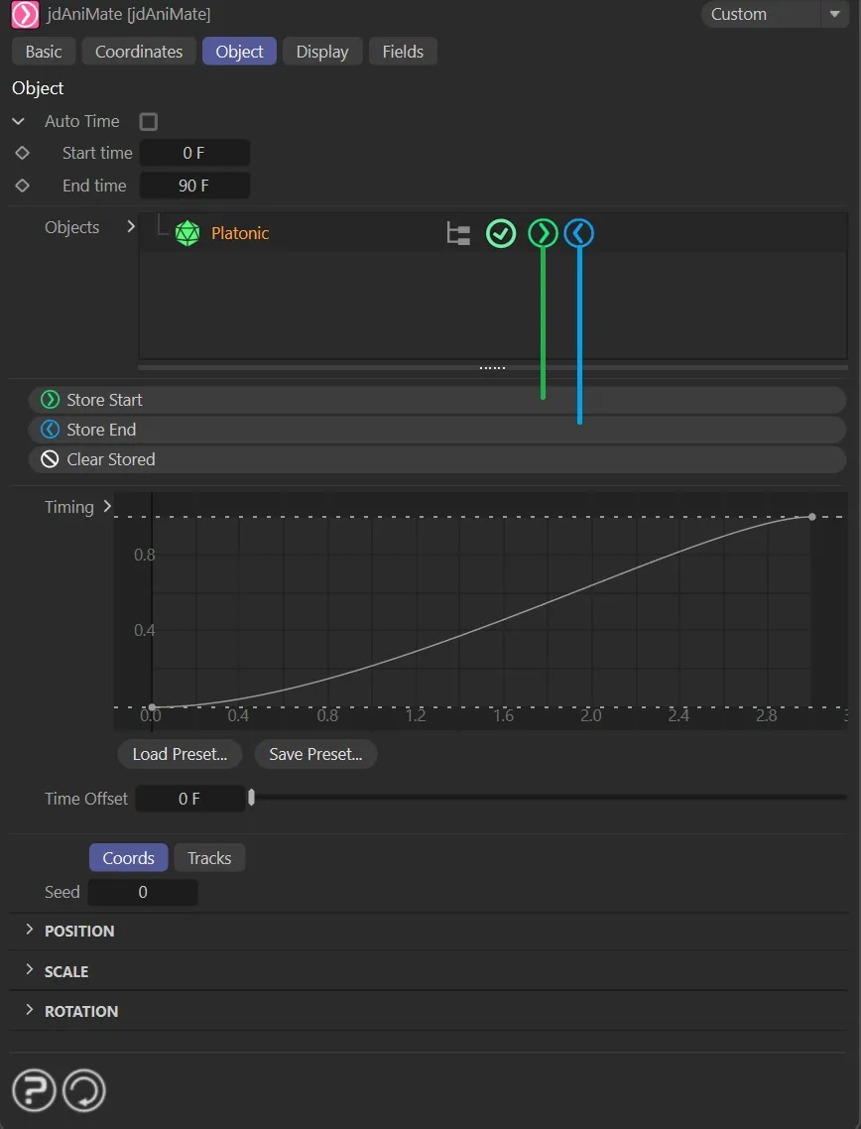Click the Load Preset button
Screen dimensions: 861x1129
coord(180,754)
